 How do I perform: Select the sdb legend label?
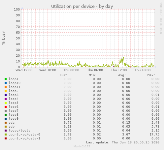coord(12,127)
